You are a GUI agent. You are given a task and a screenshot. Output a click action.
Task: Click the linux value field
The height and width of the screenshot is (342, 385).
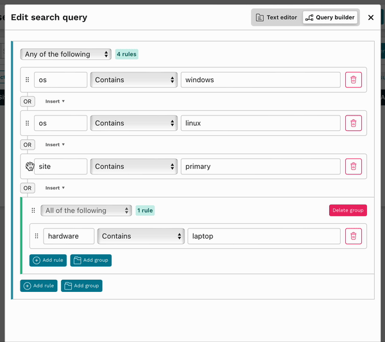[261, 123]
